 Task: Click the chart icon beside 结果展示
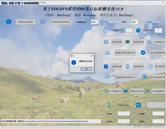(149, 42)
